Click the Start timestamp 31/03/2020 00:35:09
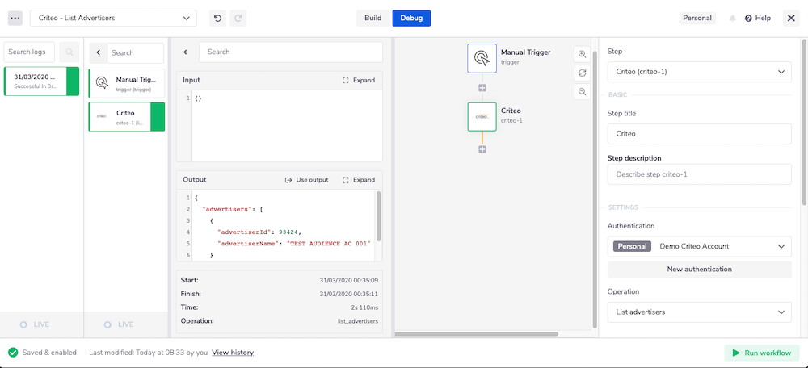Image resolution: width=808 pixels, height=368 pixels. click(x=349, y=281)
